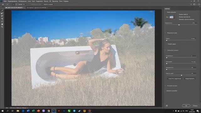Click the Photoshop taskbar icon

[54, 111]
